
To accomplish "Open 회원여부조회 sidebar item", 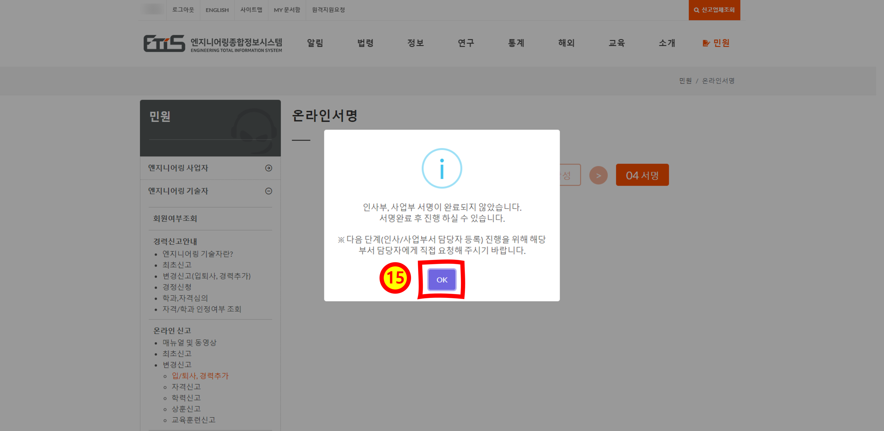I will [175, 218].
